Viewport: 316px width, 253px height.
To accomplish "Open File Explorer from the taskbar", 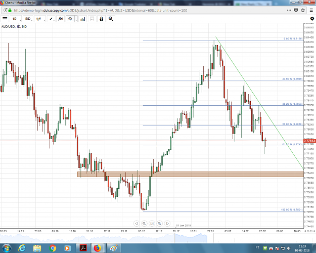I will tap(37, 248).
